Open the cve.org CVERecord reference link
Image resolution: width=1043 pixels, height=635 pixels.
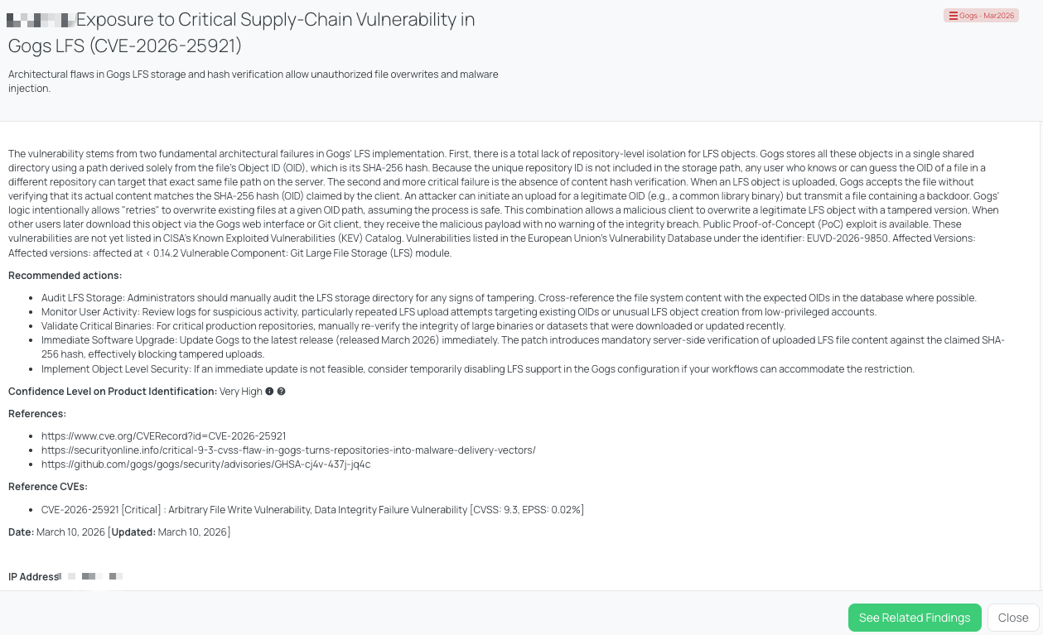coord(163,435)
